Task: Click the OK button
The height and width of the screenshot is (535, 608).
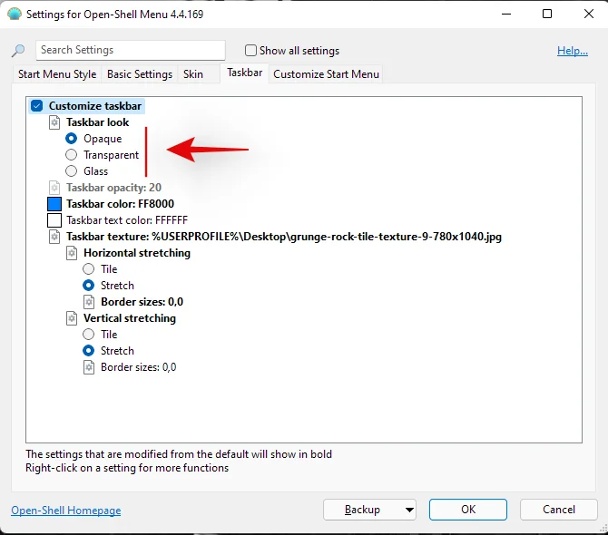Action: 468,510
